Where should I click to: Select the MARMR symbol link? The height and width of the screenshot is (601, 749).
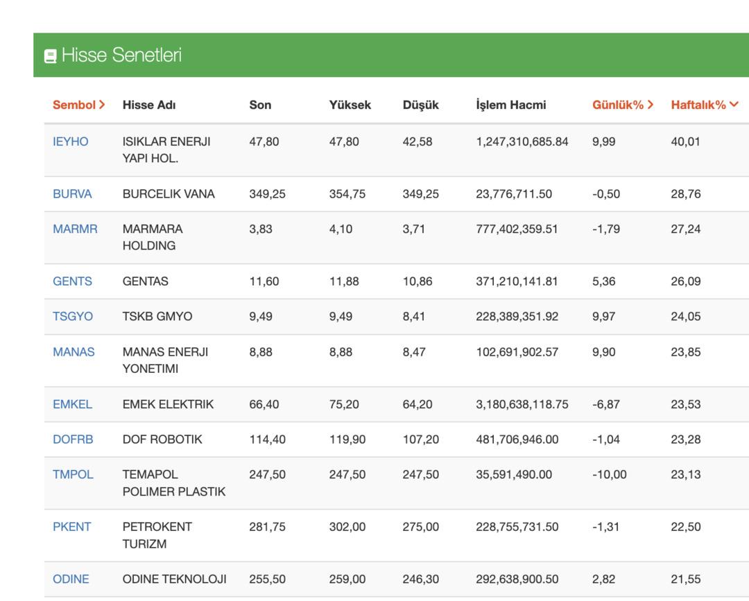(x=74, y=229)
